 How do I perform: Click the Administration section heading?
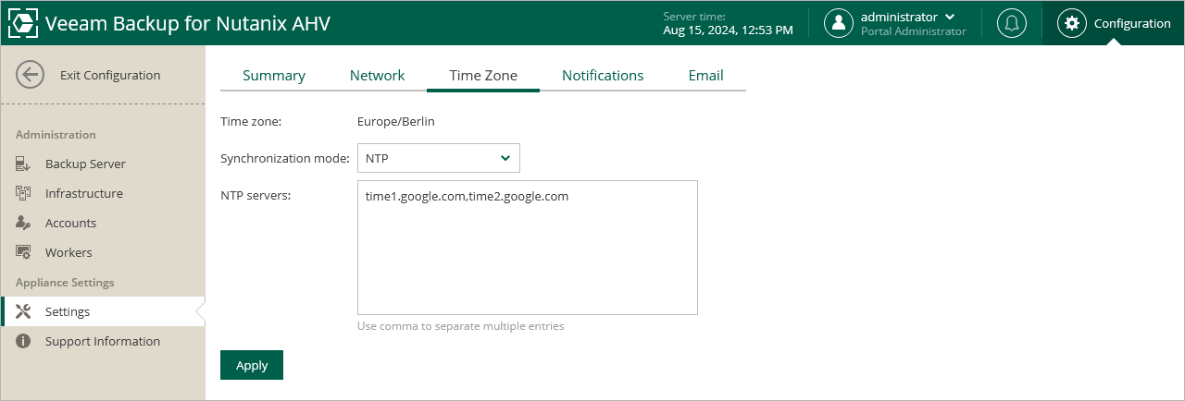click(x=56, y=135)
